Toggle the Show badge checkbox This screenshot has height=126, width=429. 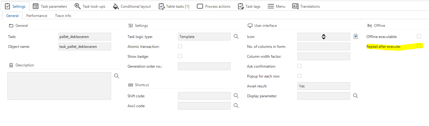coord(180,56)
